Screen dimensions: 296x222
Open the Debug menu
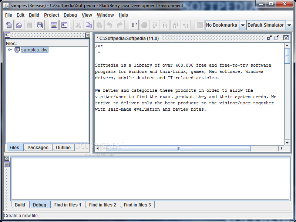point(70,15)
